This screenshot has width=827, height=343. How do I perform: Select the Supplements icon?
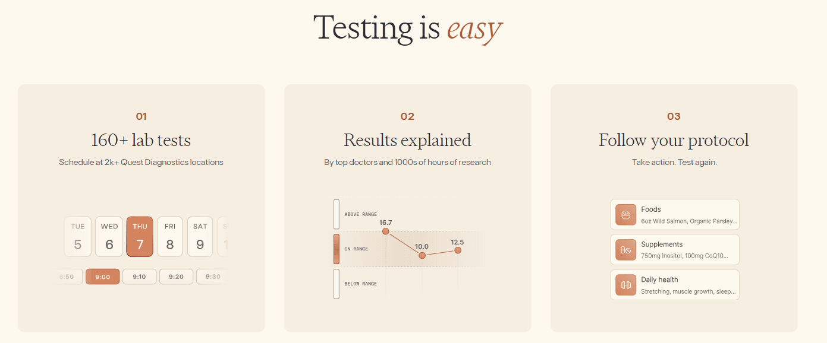tap(625, 250)
